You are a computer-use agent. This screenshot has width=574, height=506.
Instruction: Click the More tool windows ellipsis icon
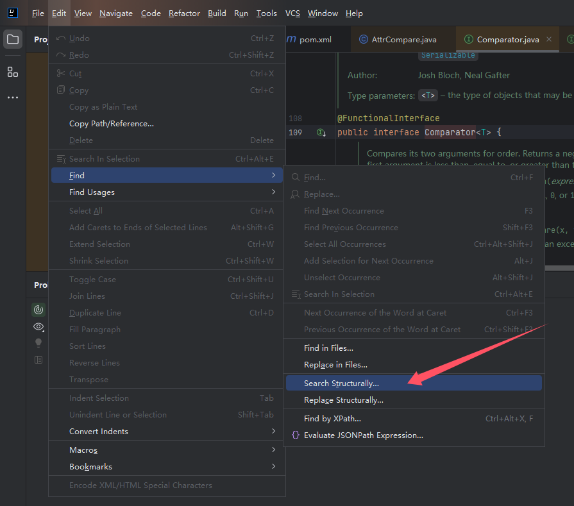[x=13, y=97]
